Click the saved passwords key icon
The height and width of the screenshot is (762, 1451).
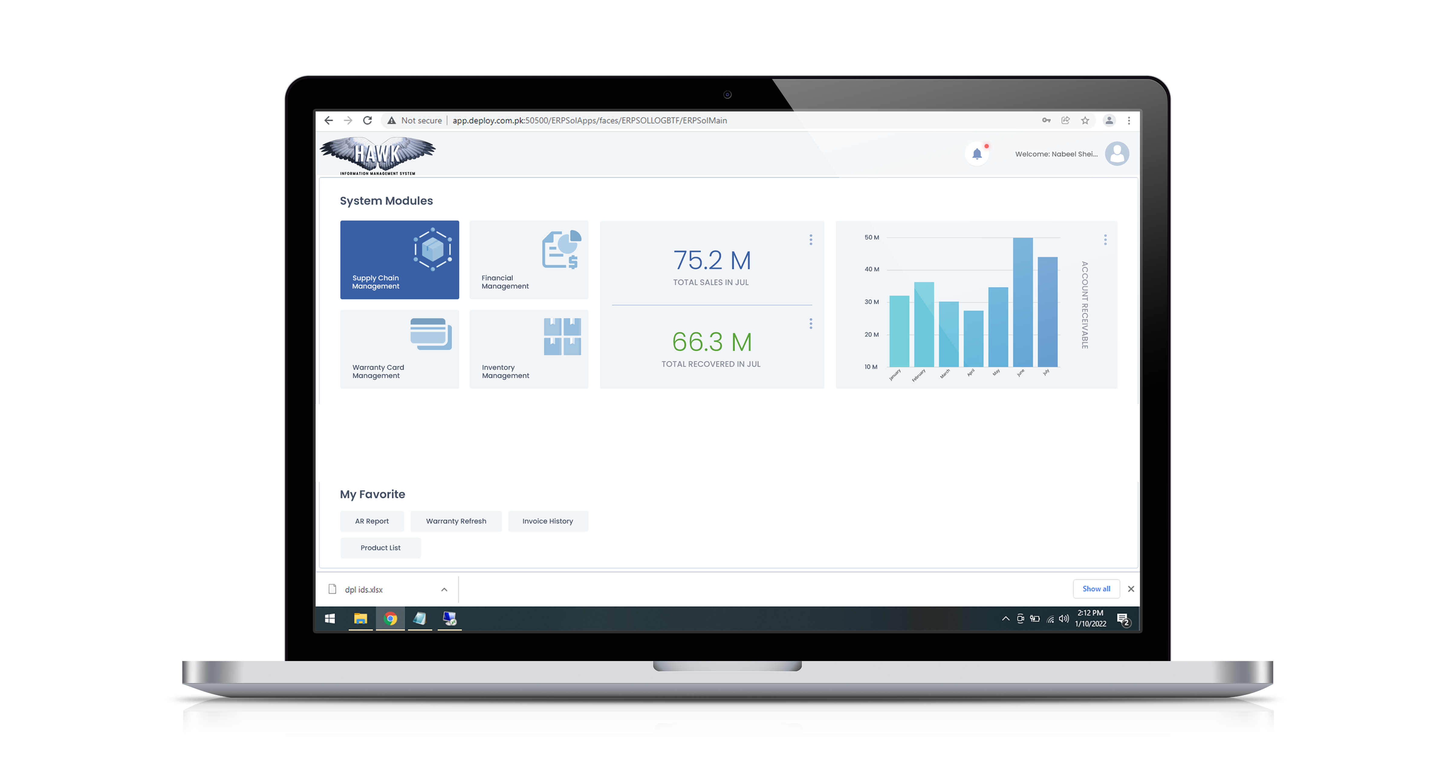(x=1046, y=121)
